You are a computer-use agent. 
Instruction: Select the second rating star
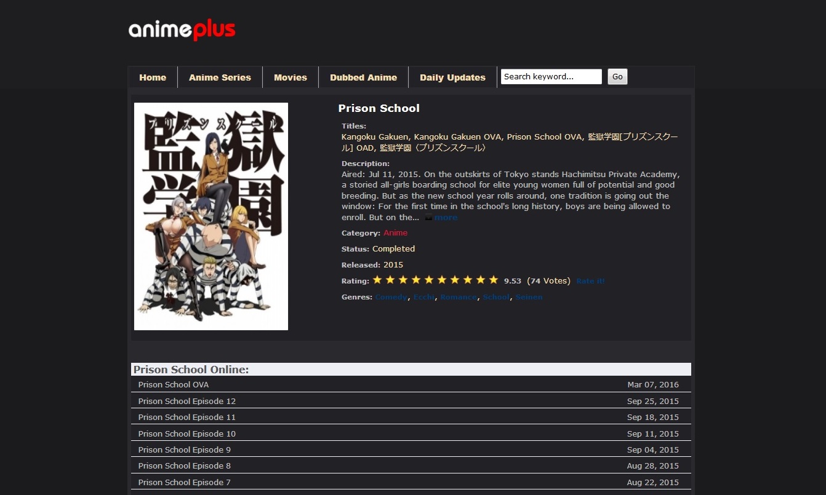click(390, 280)
